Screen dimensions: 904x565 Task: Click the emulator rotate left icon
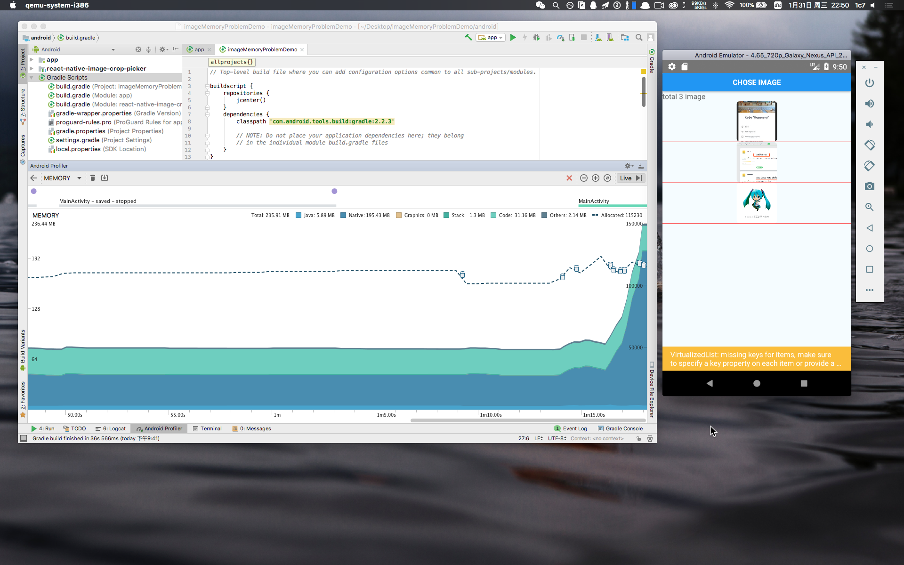coord(870,145)
